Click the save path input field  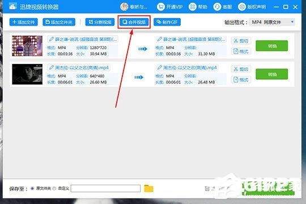pyautogui.click(x=105, y=188)
